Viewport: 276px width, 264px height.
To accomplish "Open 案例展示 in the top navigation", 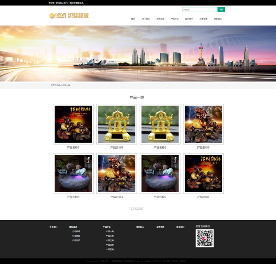I will 189,19.
